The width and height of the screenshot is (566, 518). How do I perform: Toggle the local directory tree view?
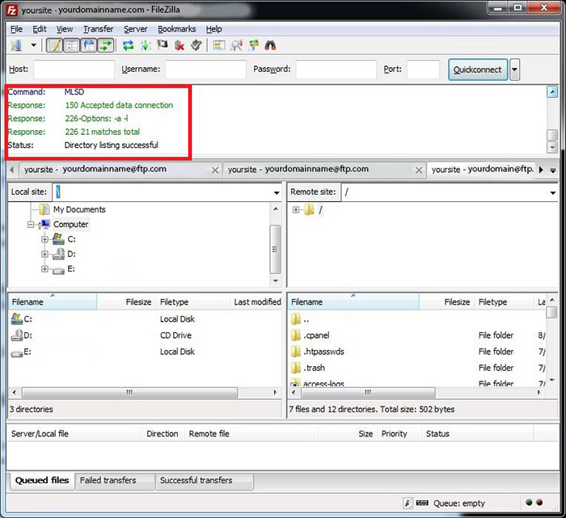pyautogui.click(x=72, y=45)
